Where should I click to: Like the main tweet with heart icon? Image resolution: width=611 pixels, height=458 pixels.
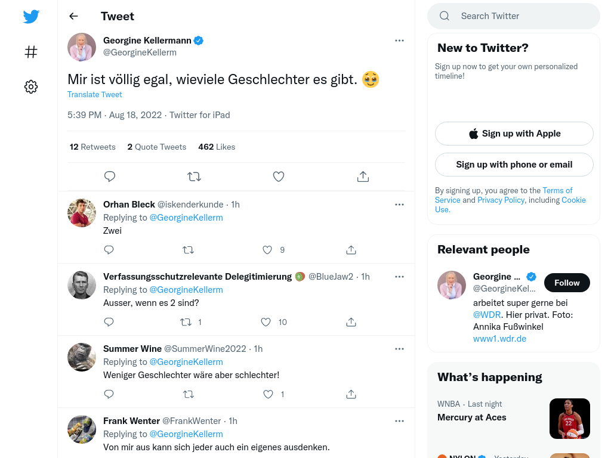point(278,177)
